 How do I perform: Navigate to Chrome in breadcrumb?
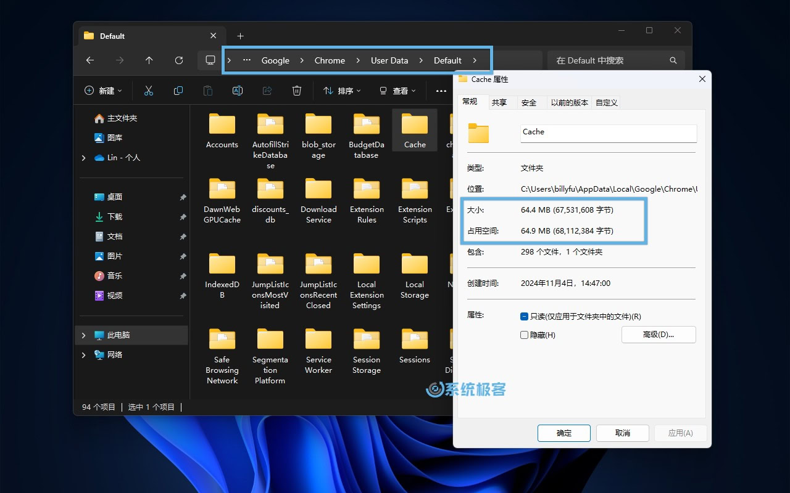point(330,60)
